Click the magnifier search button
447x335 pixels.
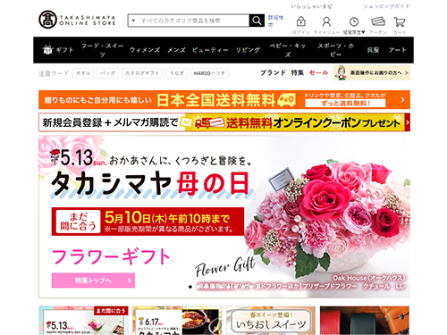click(x=257, y=21)
